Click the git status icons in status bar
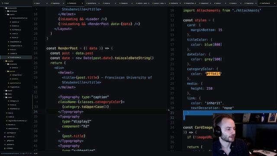Image resolution: width=277 pixels, height=156 pixels. point(25,153)
